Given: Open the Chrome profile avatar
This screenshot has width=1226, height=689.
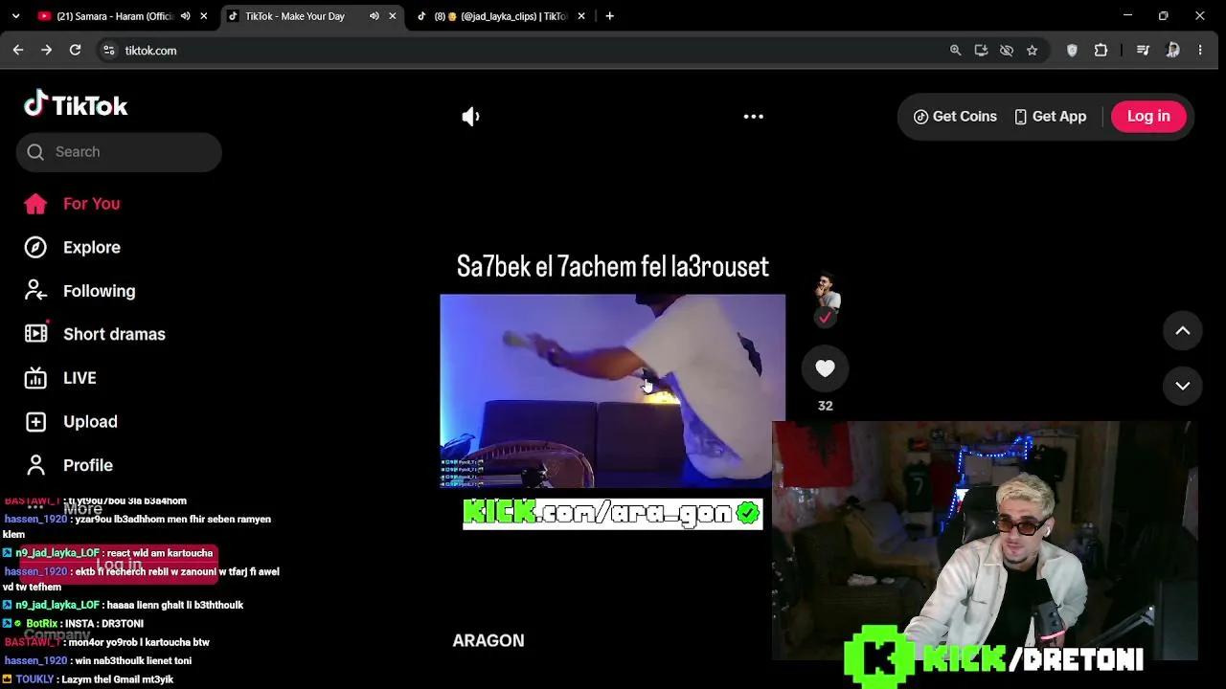Looking at the screenshot, I should point(1172,51).
